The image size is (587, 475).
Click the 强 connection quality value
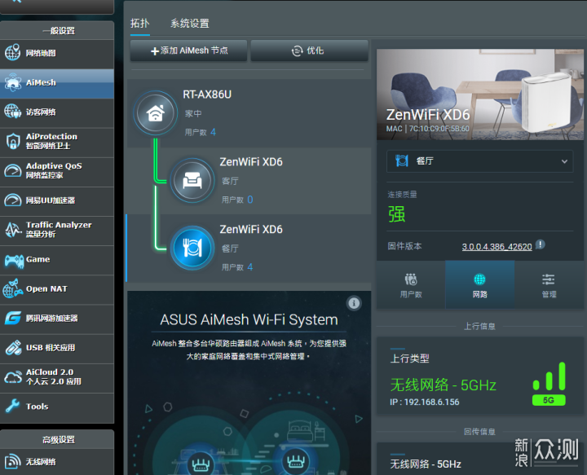click(396, 214)
